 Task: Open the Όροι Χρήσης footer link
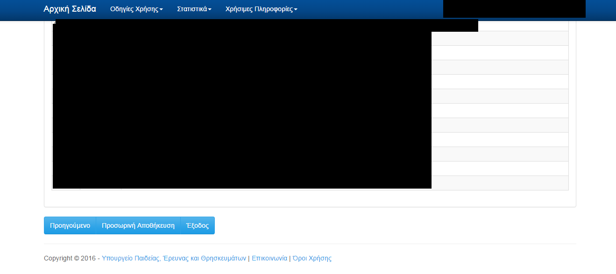coord(312,258)
